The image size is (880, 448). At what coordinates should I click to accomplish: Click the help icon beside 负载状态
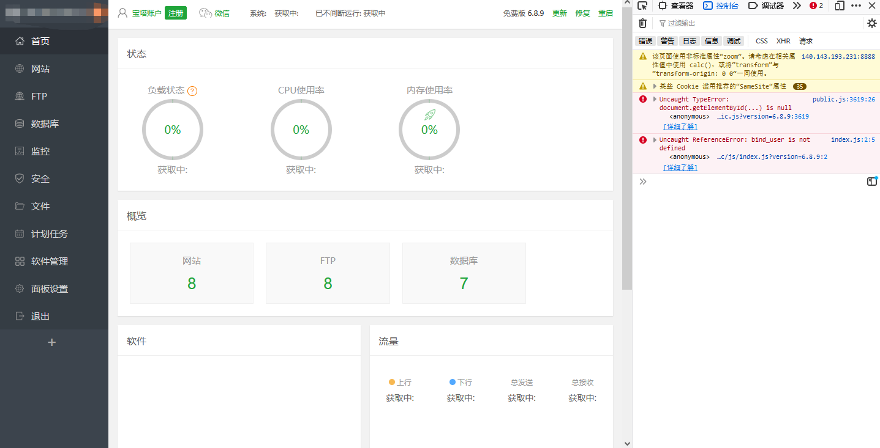pyautogui.click(x=192, y=91)
